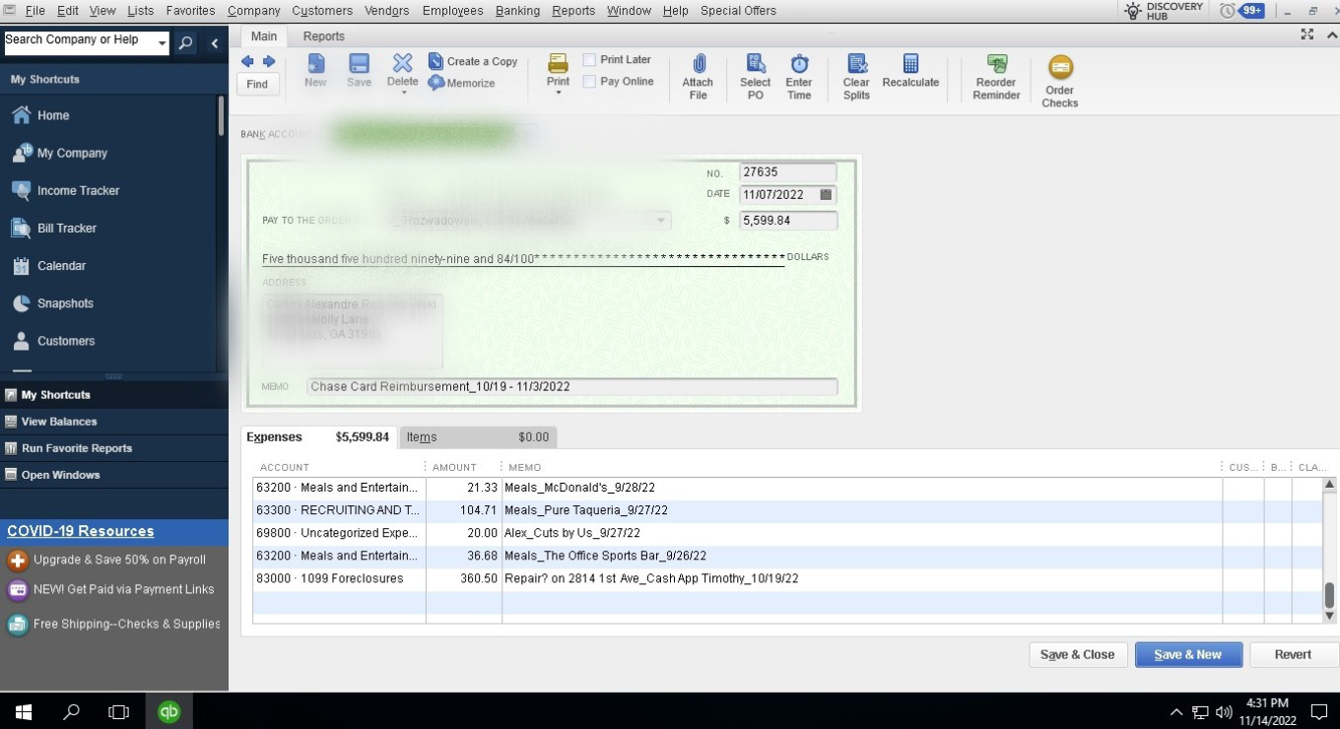
Task: Click the Clear Splits icon
Action: [856, 64]
